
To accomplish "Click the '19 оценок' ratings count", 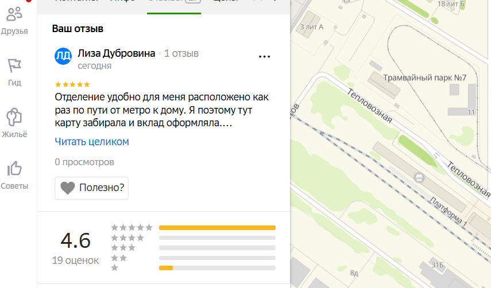I will point(75,260).
